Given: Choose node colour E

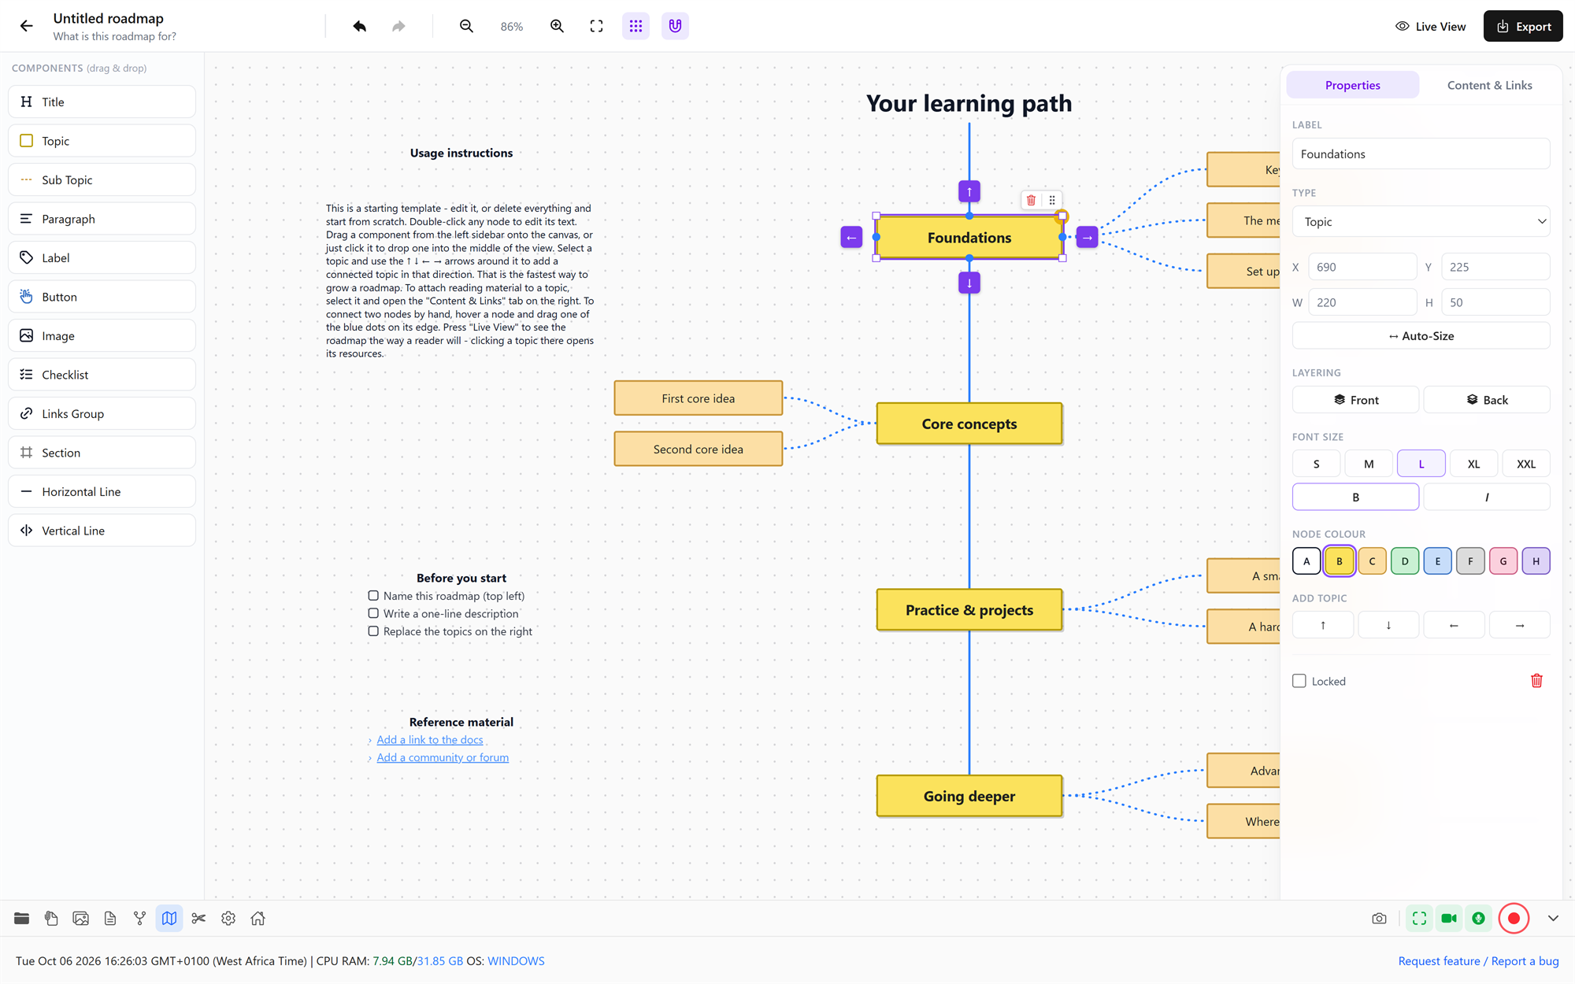Looking at the screenshot, I should point(1437,561).
